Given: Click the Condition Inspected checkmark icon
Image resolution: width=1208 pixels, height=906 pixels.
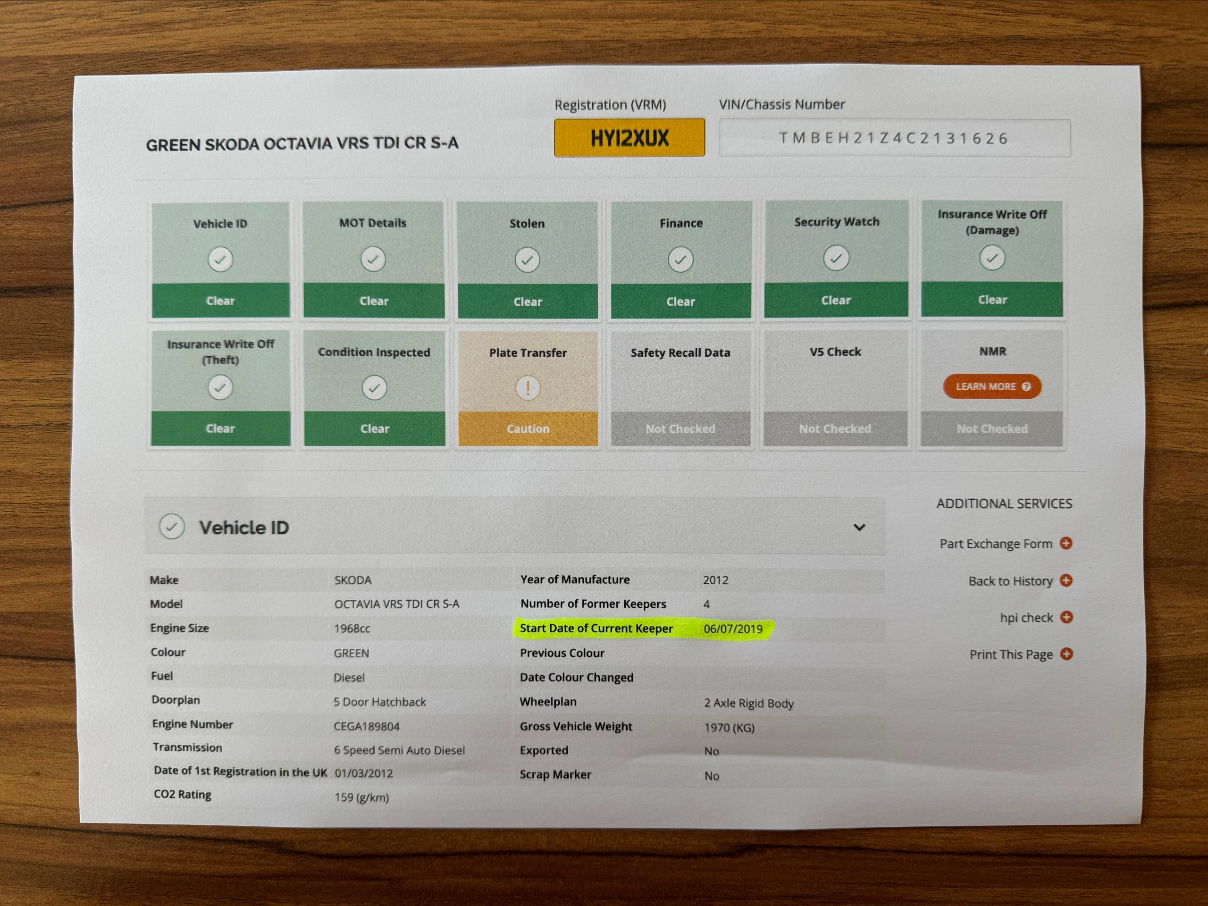Looking at the screenshot, I should (374, 388).
